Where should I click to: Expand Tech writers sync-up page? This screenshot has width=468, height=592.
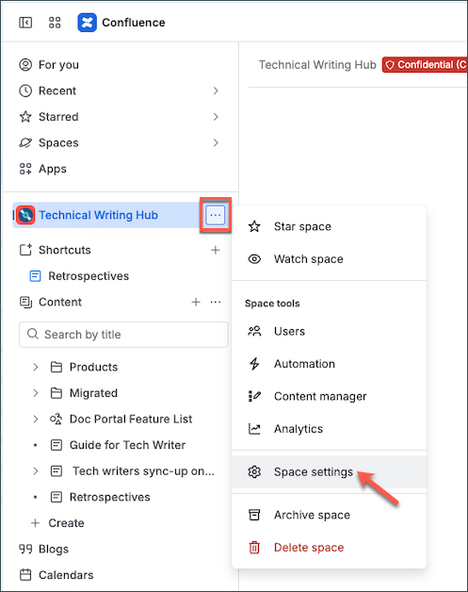click(36, 471)
